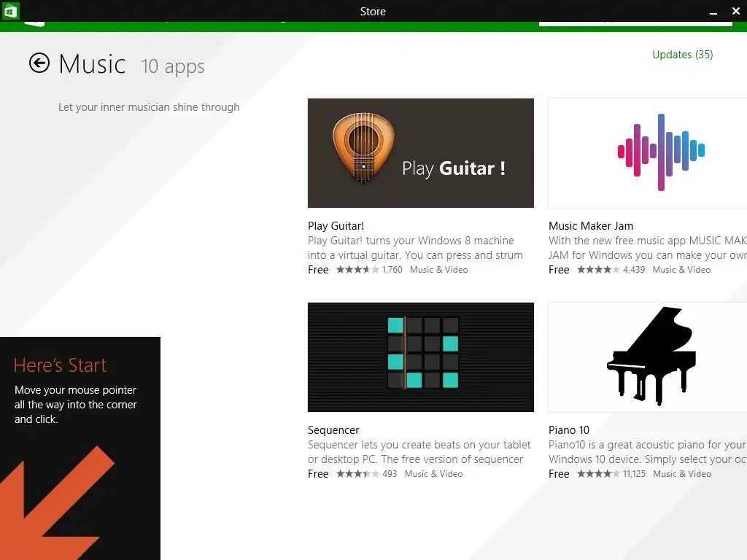Select the Sequencer app title
Screen dimensions: 747x560
tap(333, 430)
